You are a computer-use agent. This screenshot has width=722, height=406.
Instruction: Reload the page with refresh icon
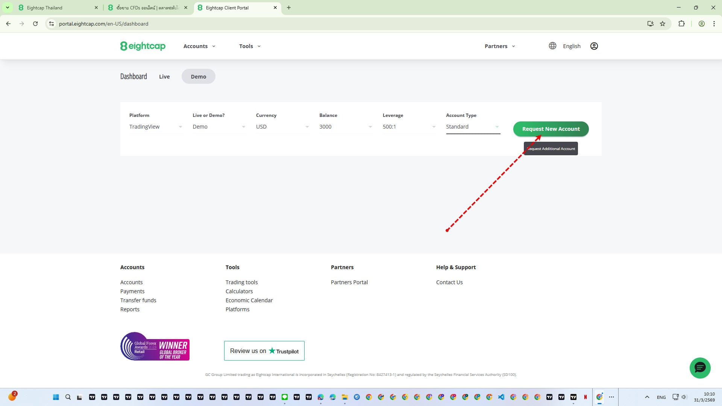click(35, 24)
